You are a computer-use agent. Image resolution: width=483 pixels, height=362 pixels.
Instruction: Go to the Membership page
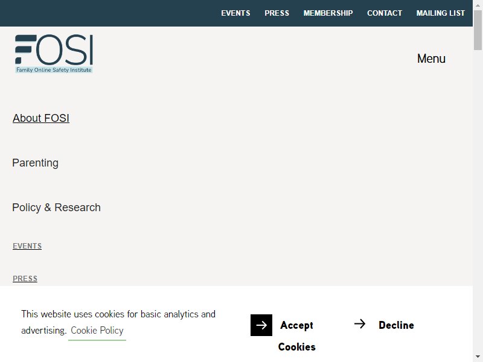pos(328,13)
